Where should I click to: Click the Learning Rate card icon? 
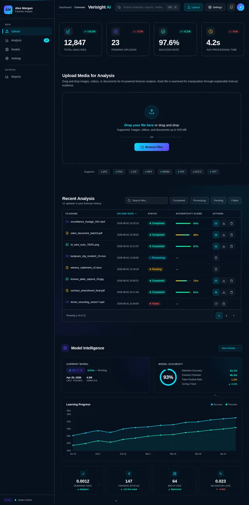click(82, 473)
